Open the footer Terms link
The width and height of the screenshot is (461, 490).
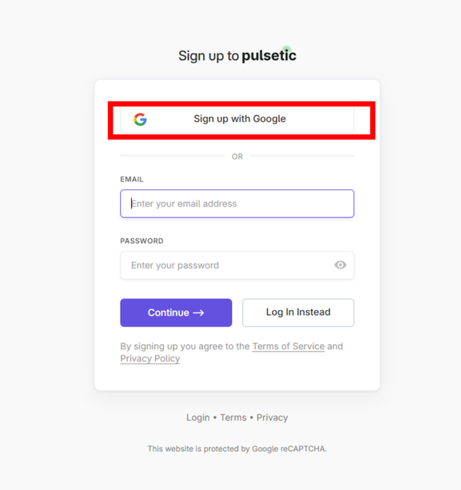(233, 418)
